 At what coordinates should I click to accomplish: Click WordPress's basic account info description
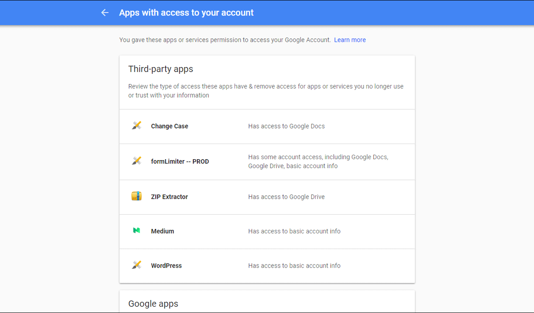pos(294,265)
